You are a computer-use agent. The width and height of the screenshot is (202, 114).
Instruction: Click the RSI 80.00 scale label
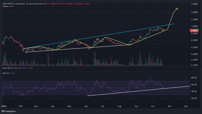click(x=194, y=78)
